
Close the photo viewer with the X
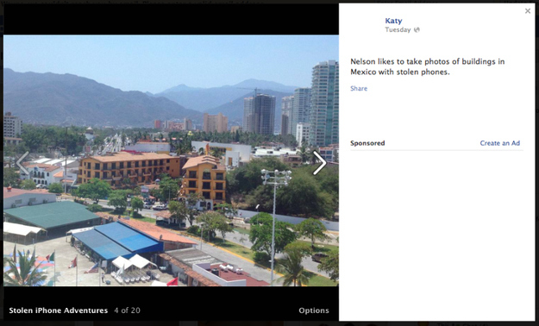(x=528, y=11)
